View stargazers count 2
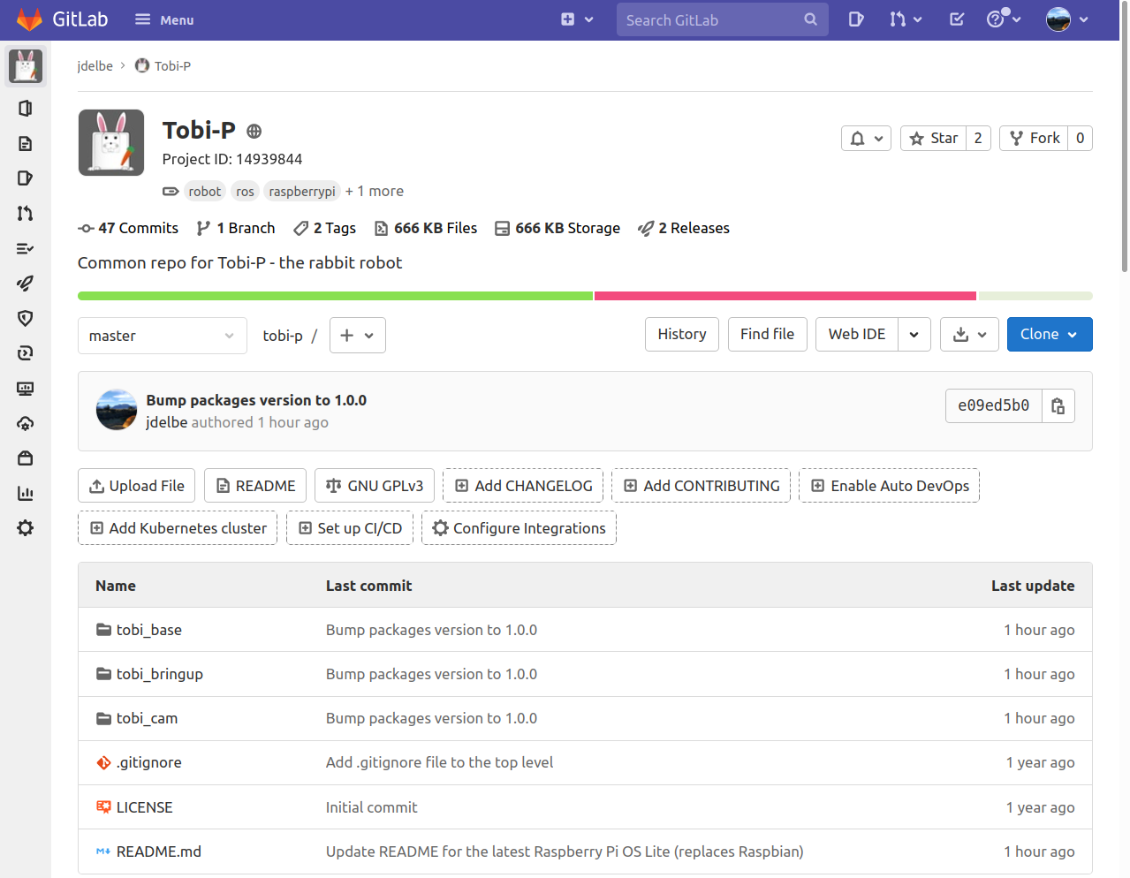Screen dimensions: 1130x878 point(978,138)
